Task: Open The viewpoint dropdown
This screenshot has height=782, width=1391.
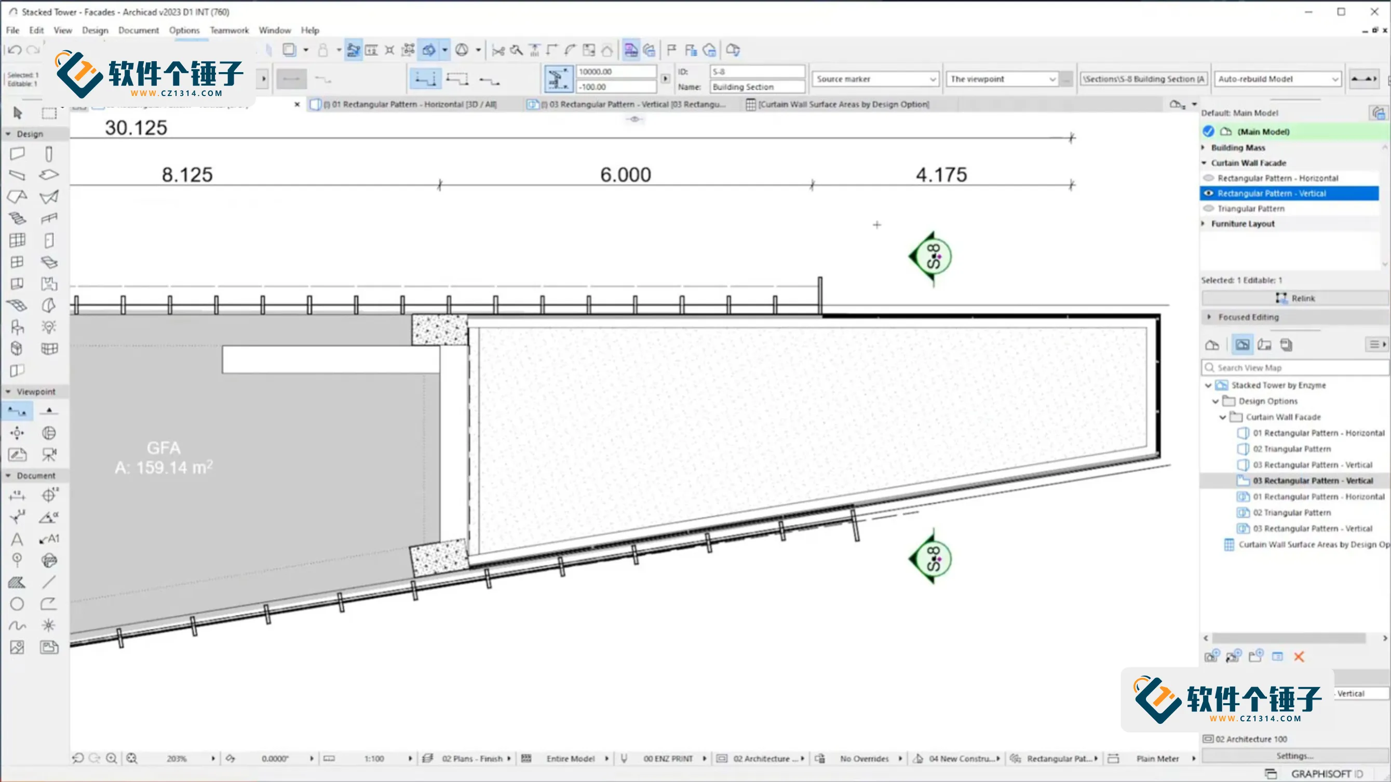Action: tap(1003, 79)
